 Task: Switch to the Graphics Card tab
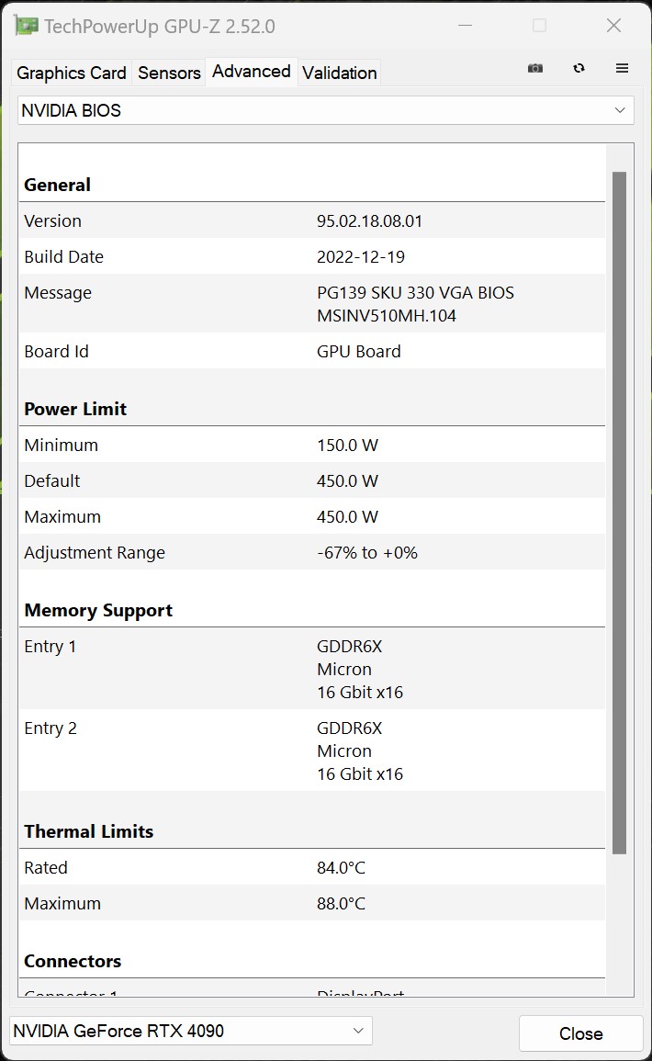[x=72, y=73]
